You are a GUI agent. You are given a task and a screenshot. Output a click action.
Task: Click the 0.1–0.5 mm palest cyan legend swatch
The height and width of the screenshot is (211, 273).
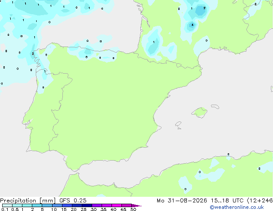[7, 205]
